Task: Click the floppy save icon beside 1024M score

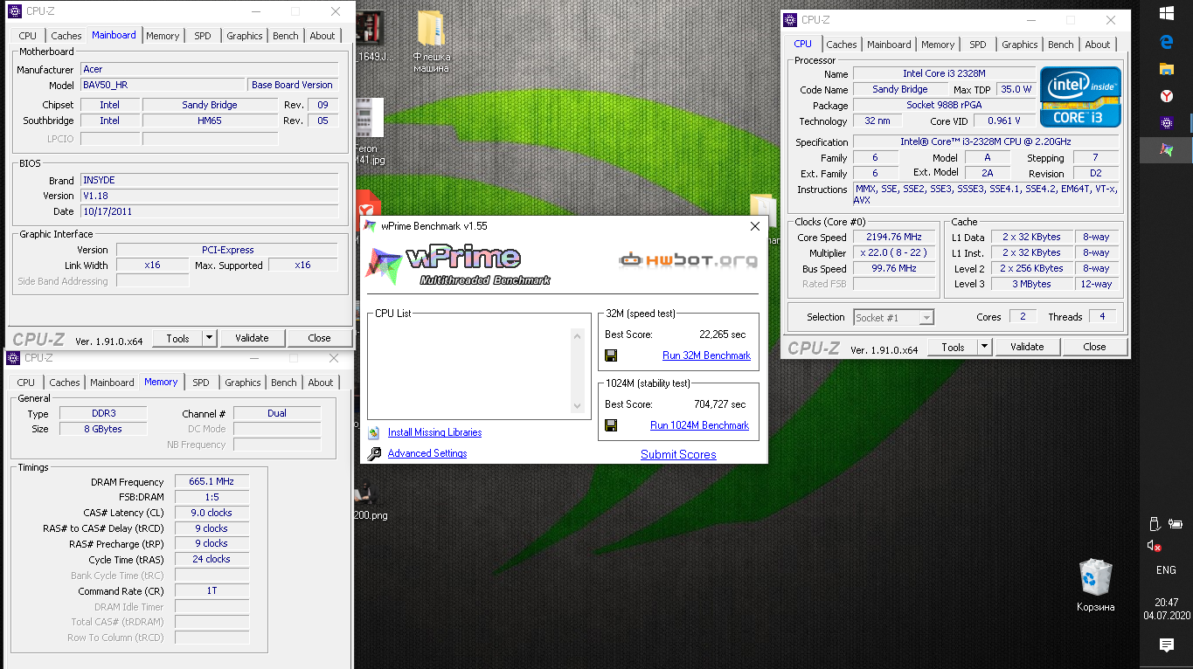Action: tap(611, 425)
